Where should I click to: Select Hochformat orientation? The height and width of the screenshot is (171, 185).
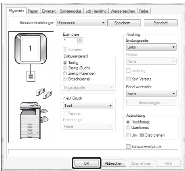(128, 122)
